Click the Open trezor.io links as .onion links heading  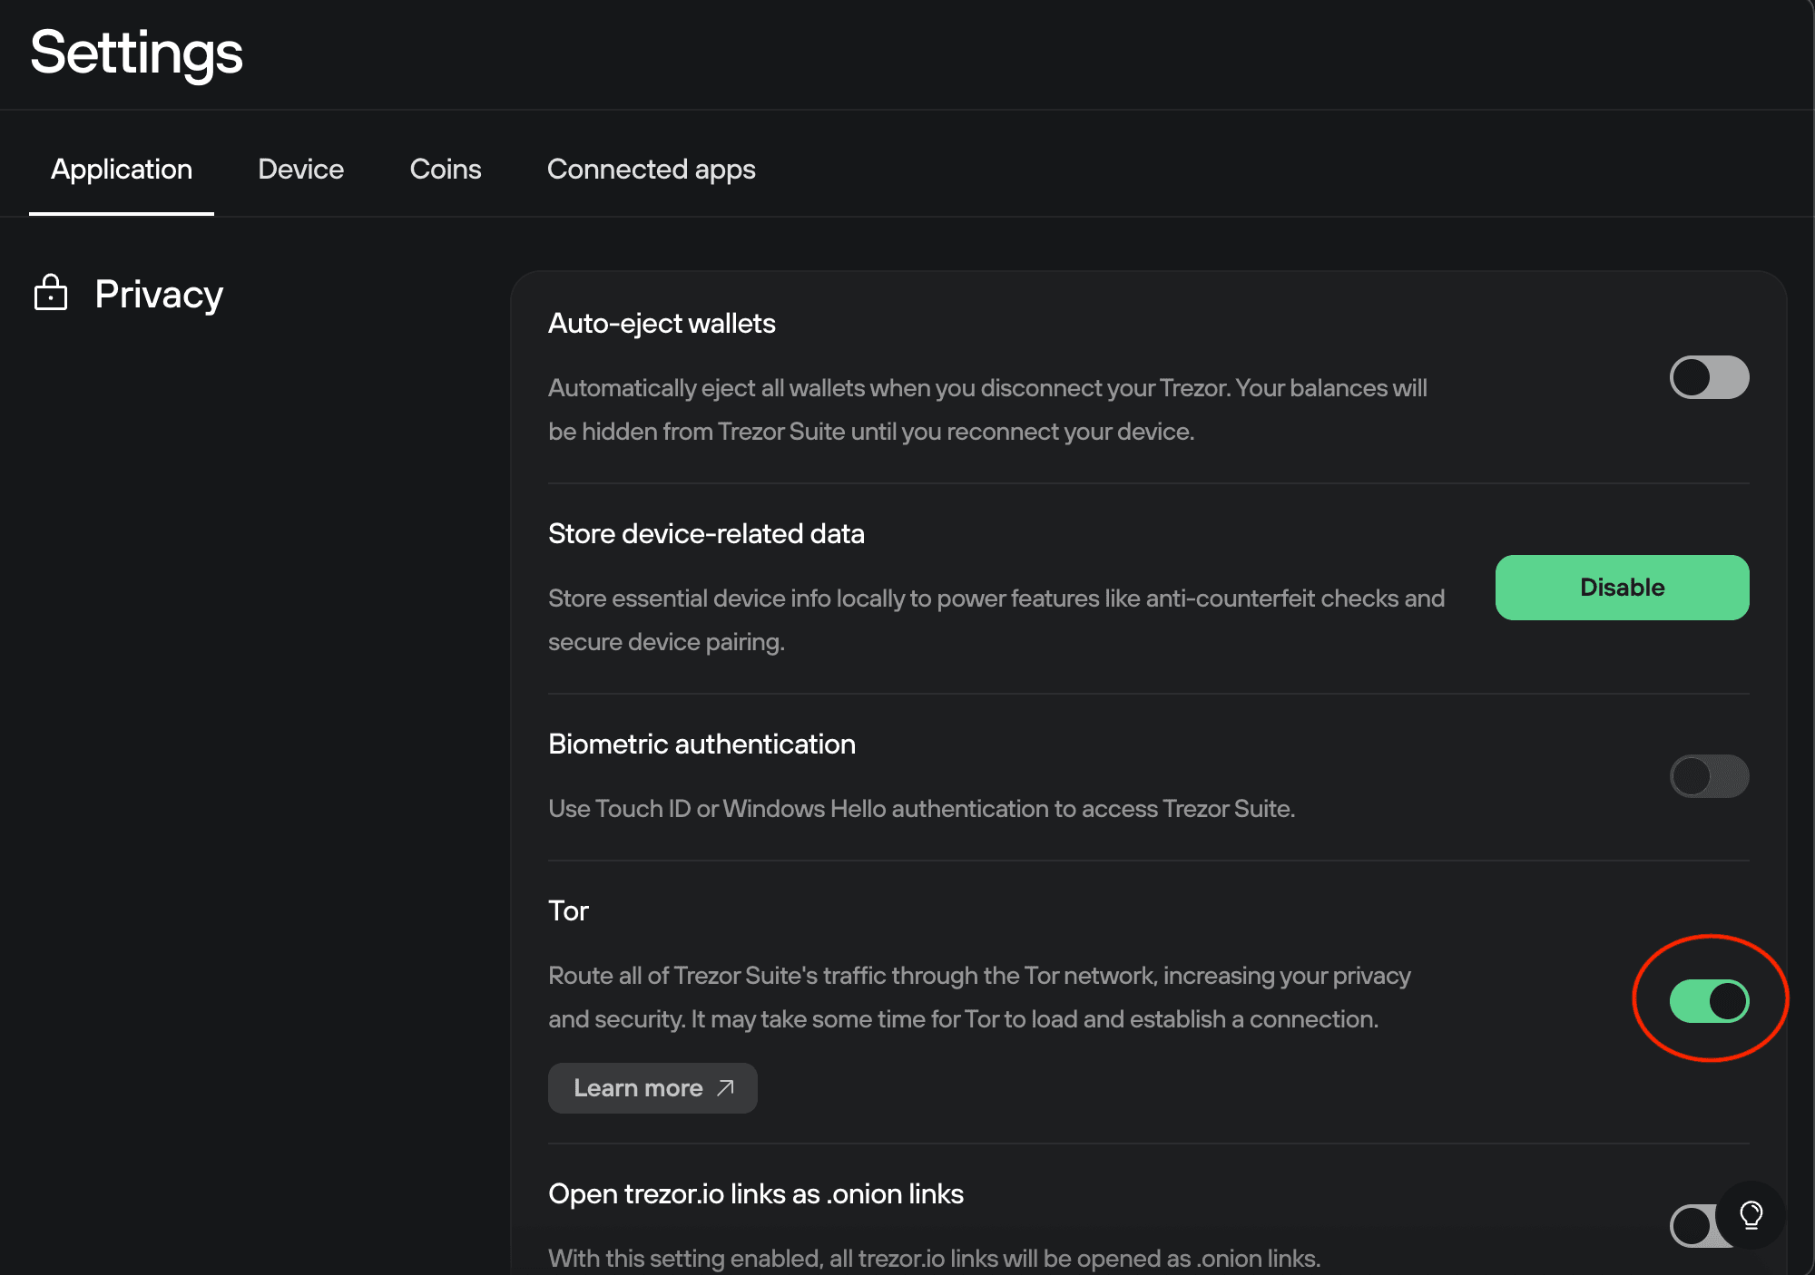[x=755, y=1194]
